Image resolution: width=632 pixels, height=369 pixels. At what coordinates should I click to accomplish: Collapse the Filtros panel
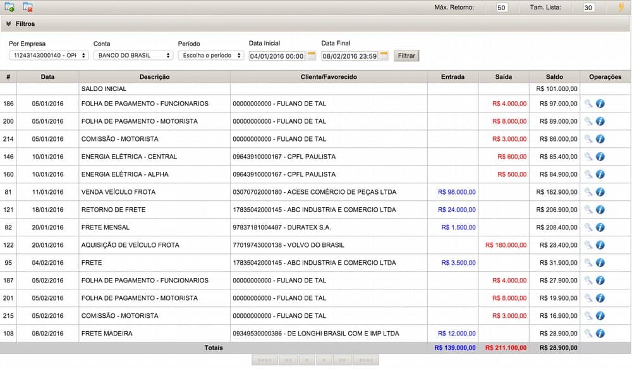click(8, 24)
